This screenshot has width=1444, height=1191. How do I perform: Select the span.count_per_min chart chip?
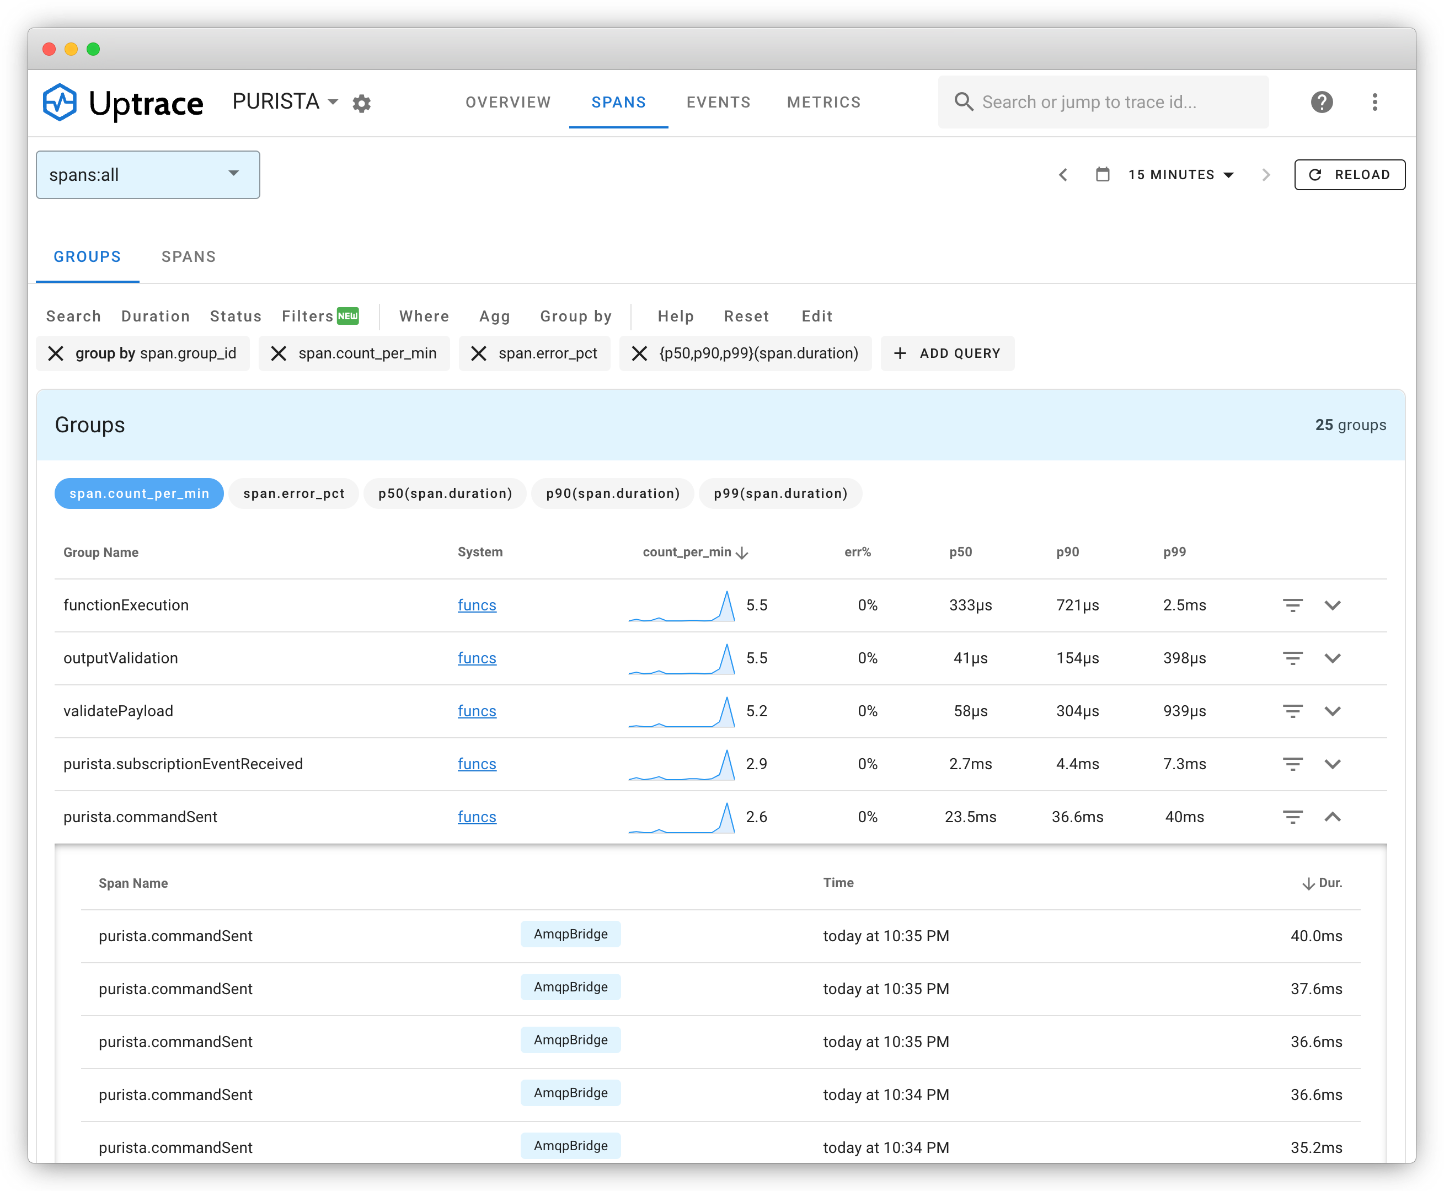coord(138,493)
